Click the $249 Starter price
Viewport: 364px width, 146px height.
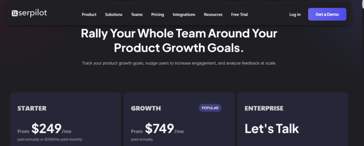click(47, 128)
